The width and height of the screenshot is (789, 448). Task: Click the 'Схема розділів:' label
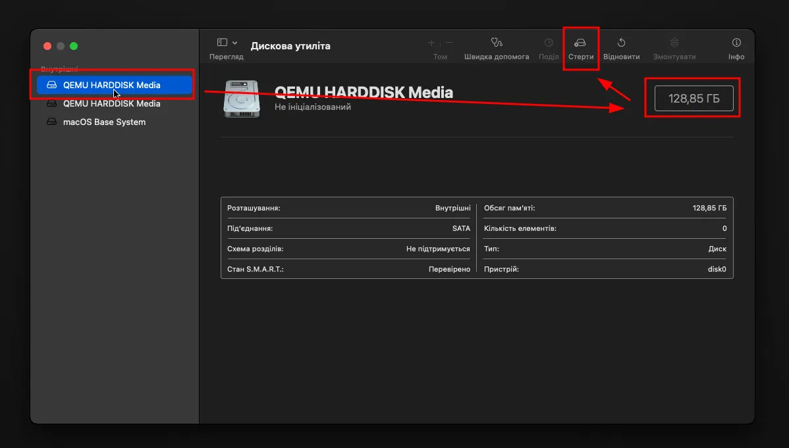(255, 249)
